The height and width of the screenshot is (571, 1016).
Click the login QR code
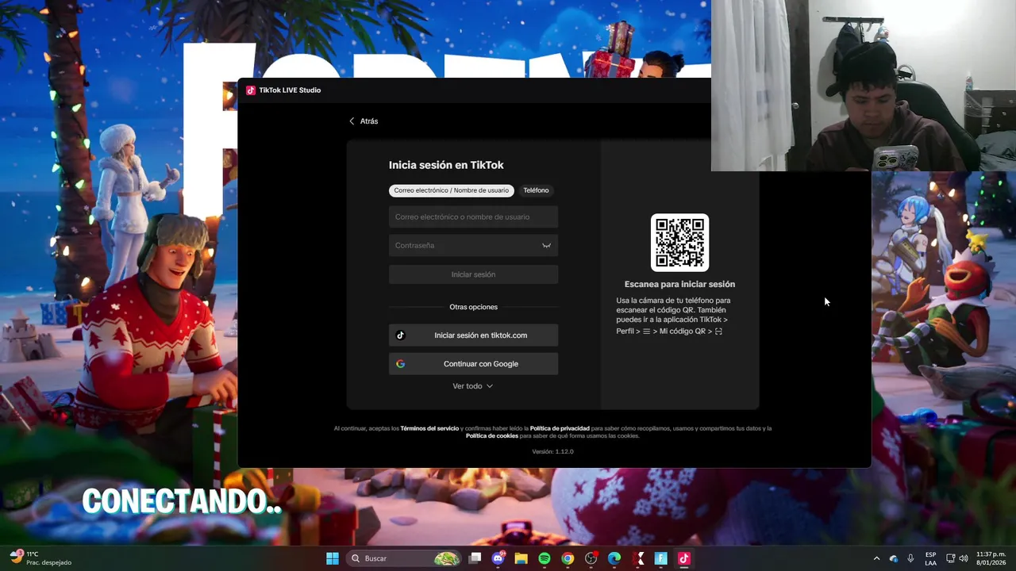680,243
